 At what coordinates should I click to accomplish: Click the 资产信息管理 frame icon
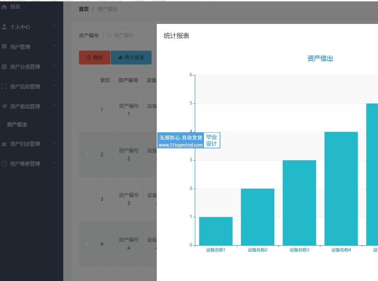(x=4, y=86)
